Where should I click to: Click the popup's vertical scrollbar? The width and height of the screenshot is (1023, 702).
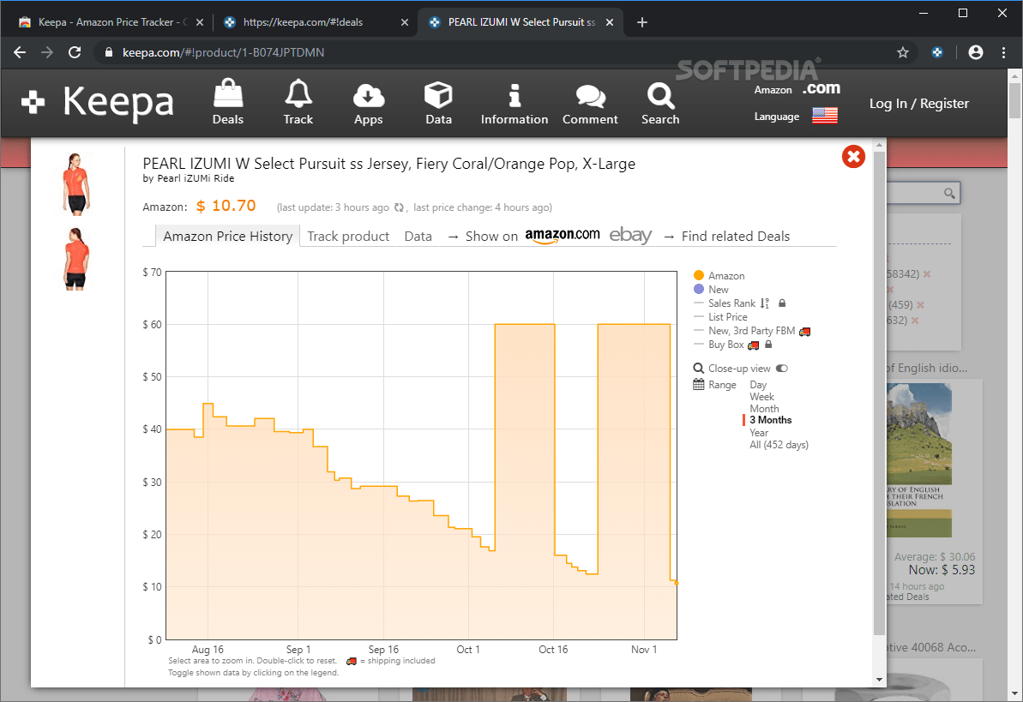point(879,393)
